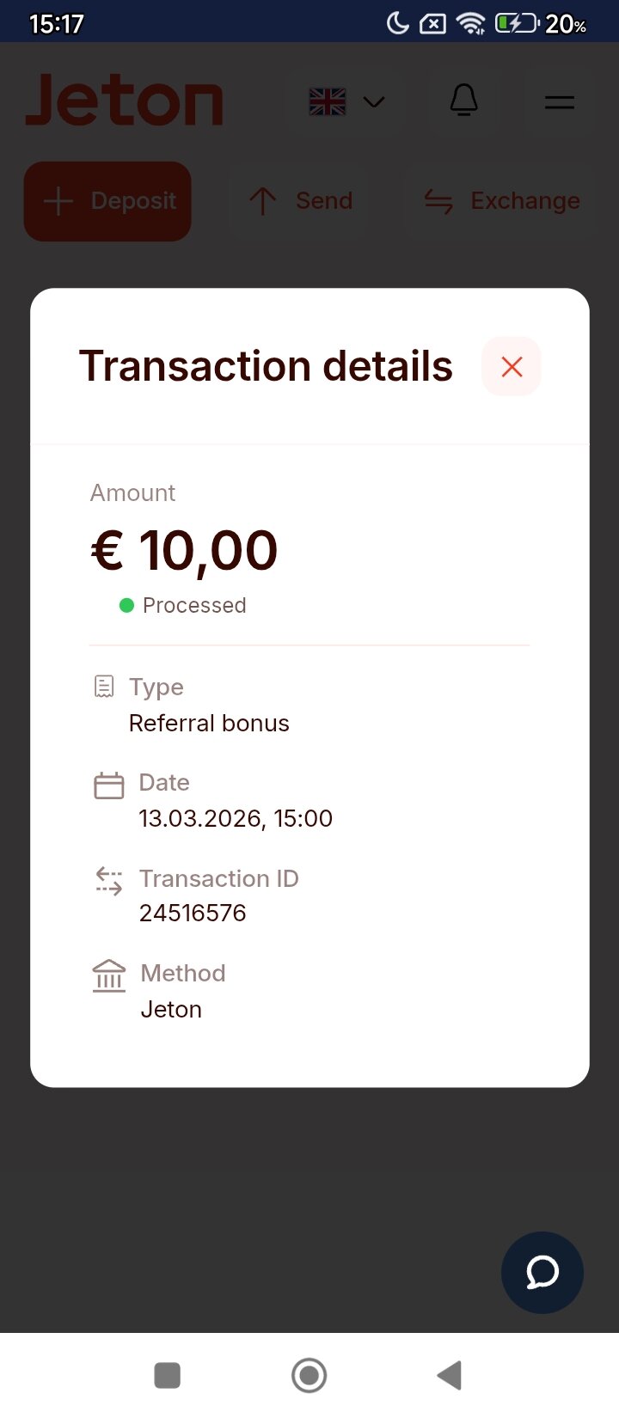Open the notifications bell
Viewport: 619px width, 1418px height.
[463, 101]
